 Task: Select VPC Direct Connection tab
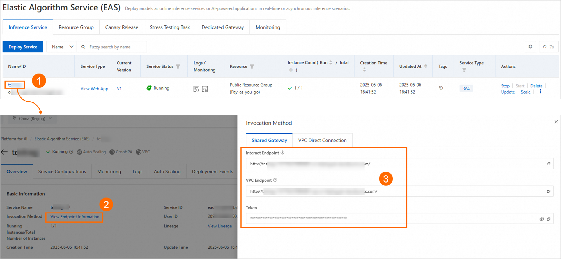pyautogui.click(x=322, y=140)
